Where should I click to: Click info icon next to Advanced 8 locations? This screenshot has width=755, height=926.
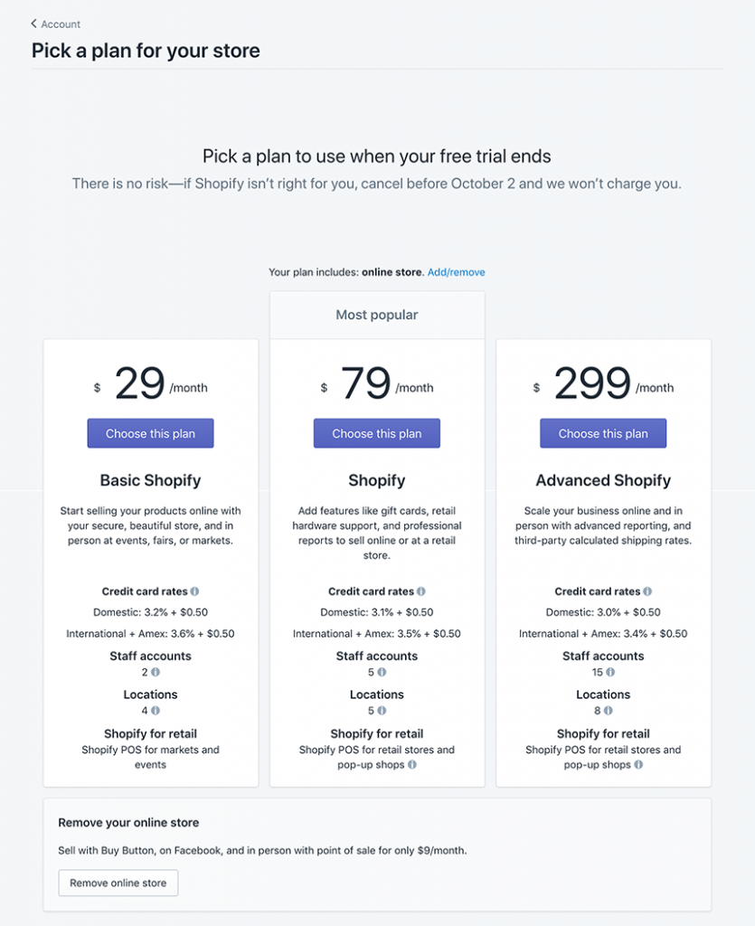coord(609,711)
